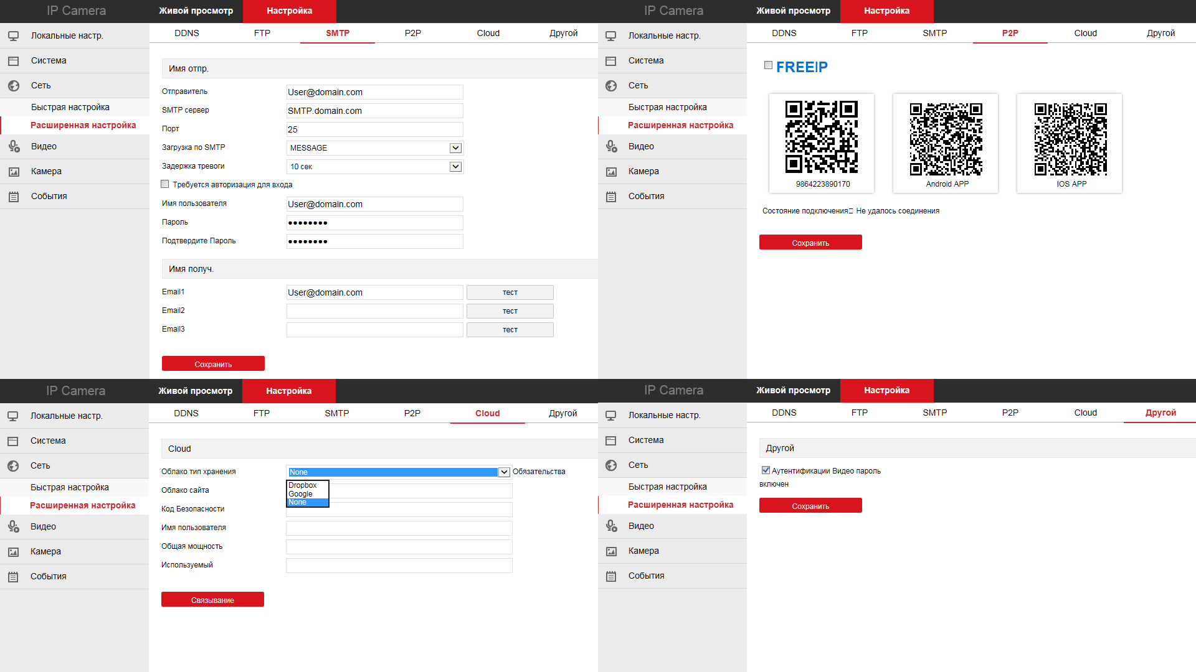The image size is (1196, 672).
Task: Choose Dropbox in the cloud storage list
Action: pos(303,485)
